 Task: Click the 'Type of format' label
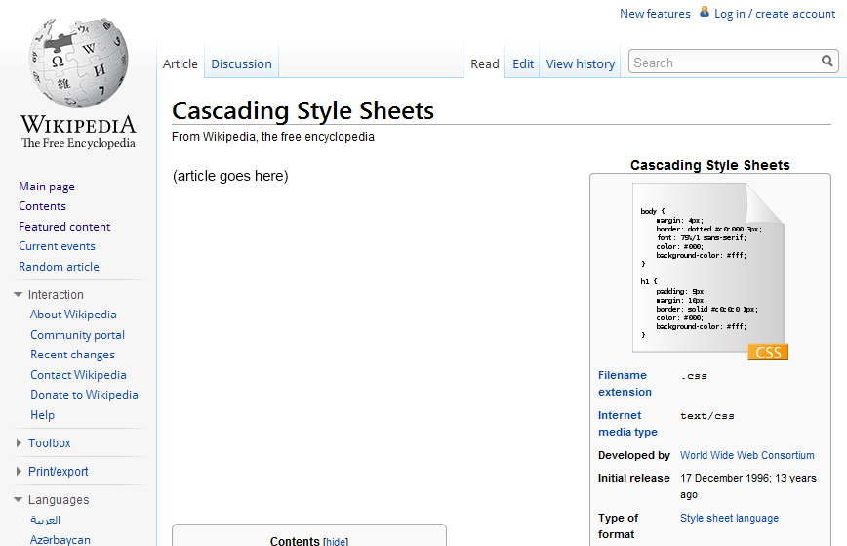618,526
